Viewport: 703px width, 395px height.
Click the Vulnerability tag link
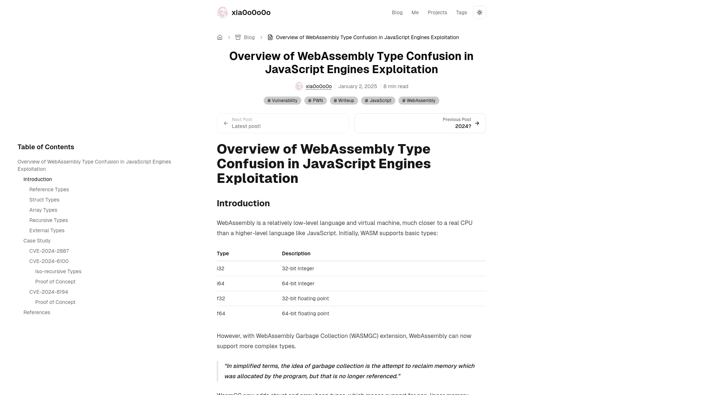point(282,100)
